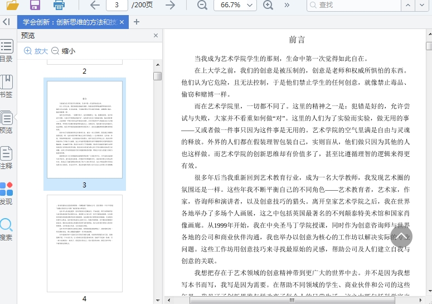Go to previous page with left arrow

click(95, 5)
